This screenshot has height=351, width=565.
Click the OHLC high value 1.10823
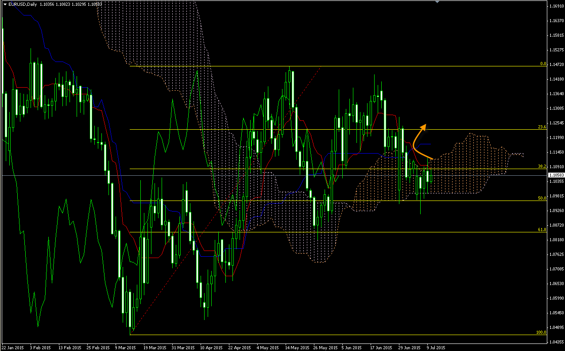pos(63,4)
